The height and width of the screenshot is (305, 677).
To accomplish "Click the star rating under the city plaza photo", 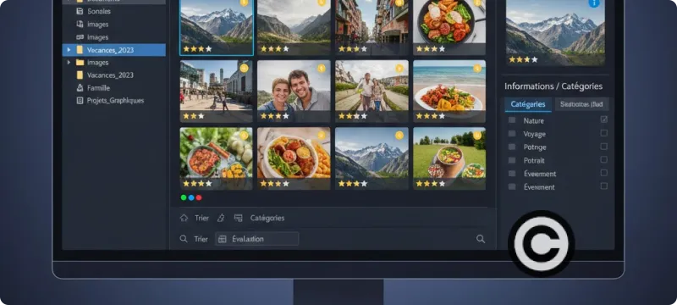I will click(194, 116).
